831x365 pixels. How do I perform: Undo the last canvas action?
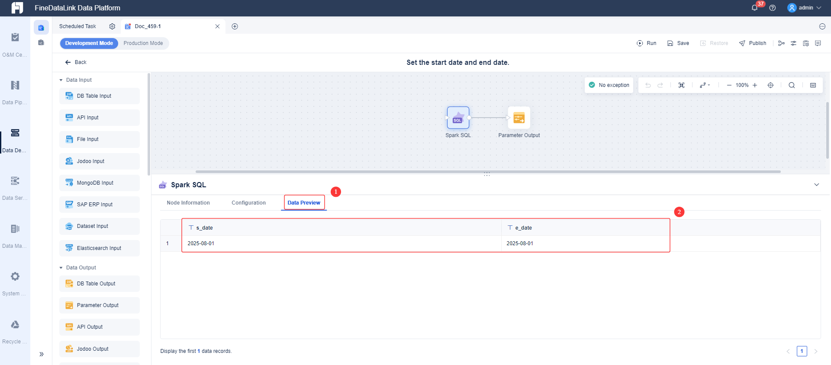(648, 85)
